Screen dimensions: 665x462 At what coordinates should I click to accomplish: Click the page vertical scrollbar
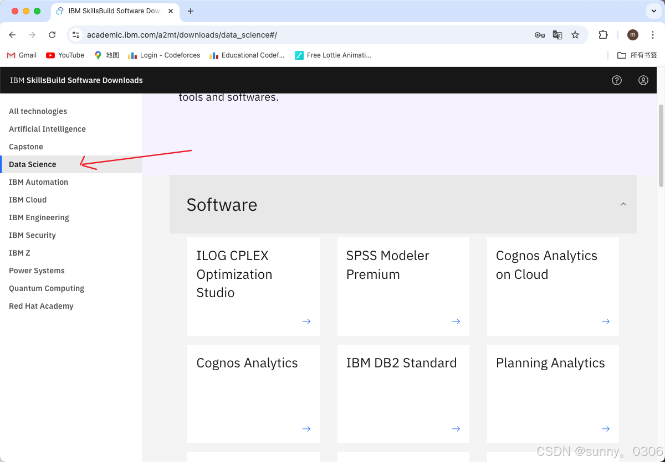(661, 146)
